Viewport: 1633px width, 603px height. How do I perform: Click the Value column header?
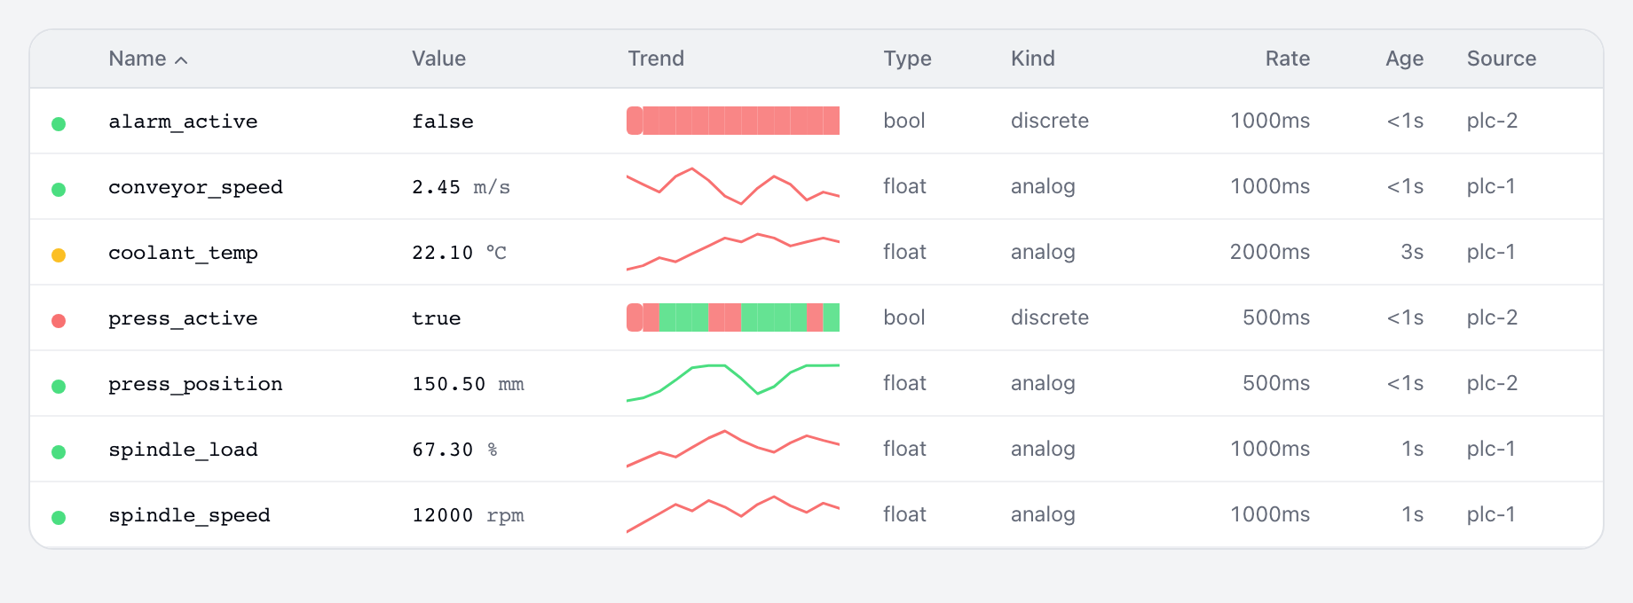tap(438, 59)
